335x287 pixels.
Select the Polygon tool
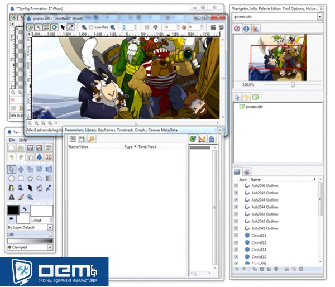pos(39,179)
